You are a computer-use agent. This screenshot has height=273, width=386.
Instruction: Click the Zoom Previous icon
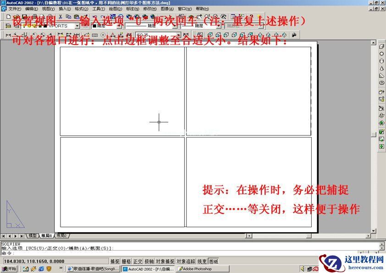tap(224, 17)
